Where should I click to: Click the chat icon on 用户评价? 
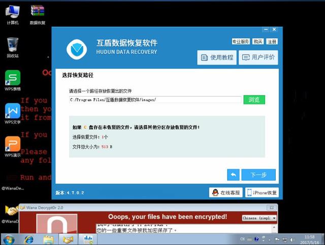tap(246, 57)
